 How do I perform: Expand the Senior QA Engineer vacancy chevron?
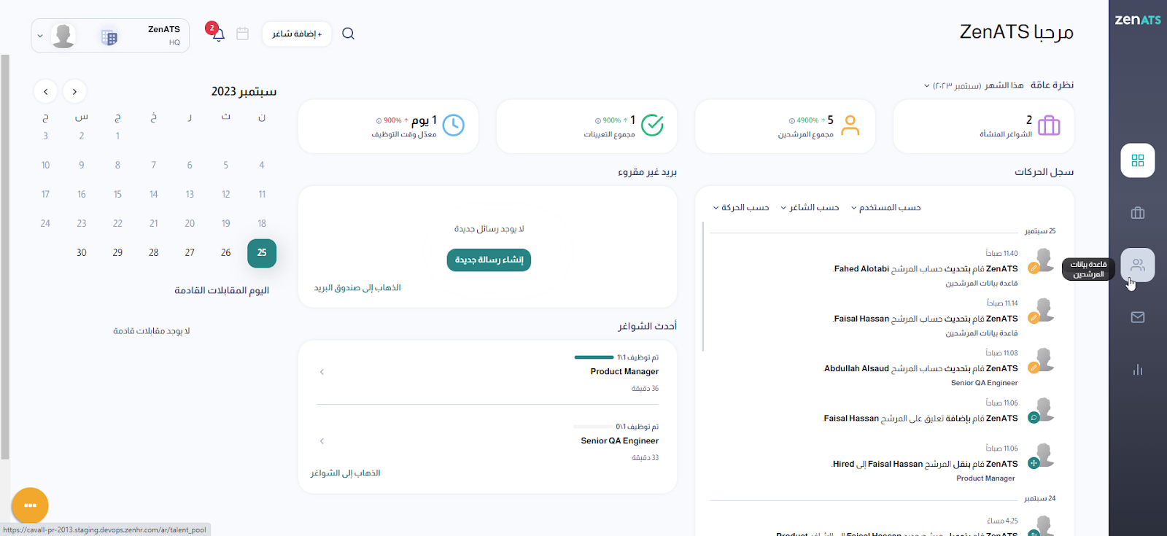(x=322, y=441)
